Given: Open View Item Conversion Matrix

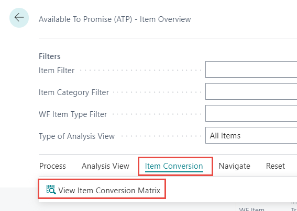Looking at the screenshot, I should [x=103, y=190].
